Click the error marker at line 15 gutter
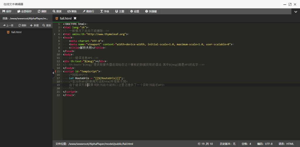 [x=55, y=72]
